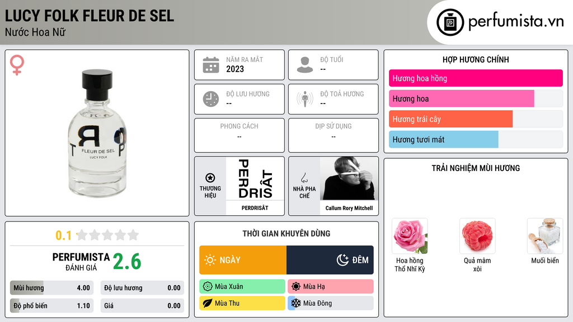573x322 pixels.
Task: Click the Hương trái cây accord bar
Action: point(476,119)
